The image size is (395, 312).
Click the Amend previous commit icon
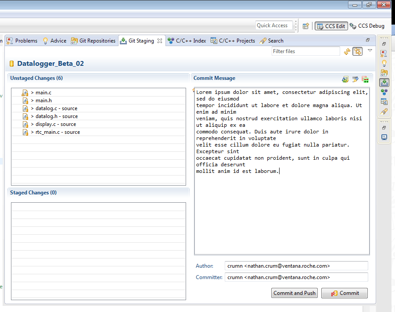pyautogui.click(x=345, y=79)
